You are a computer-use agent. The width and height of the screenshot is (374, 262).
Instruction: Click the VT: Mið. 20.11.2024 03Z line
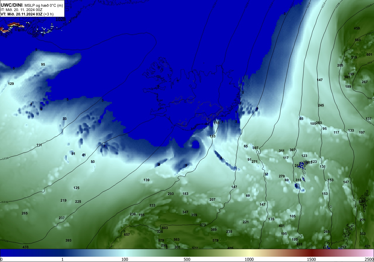pyautogui.click(x=27, y=14)
